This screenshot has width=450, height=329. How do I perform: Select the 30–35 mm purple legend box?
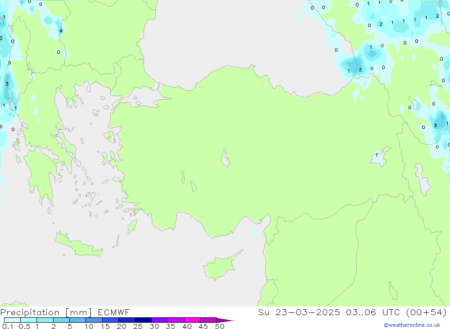pyautogui.click(x=159, y=320)
